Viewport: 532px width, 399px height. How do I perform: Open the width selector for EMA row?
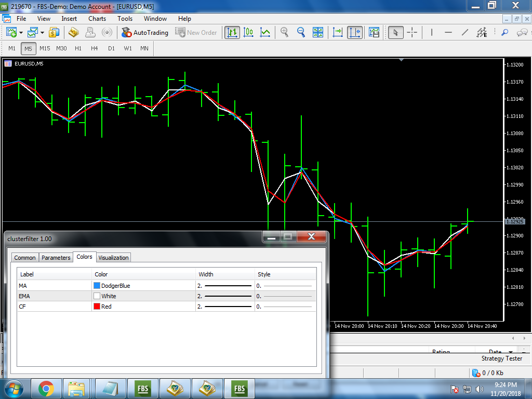[224, 296]
